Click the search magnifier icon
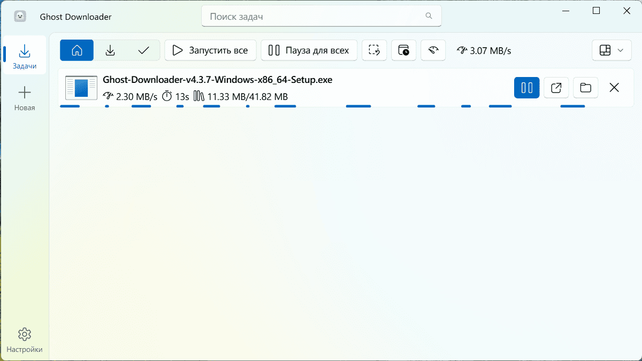 (x=429, y=16)
